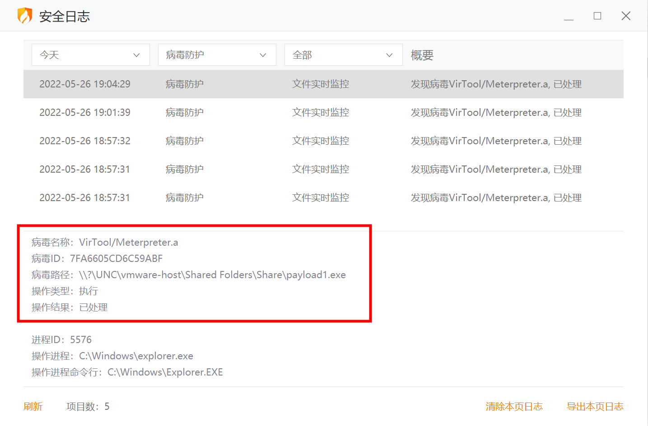Click 导出本页日志 to export logs
This screenshot has height=426, width=648.
[595, 407]
